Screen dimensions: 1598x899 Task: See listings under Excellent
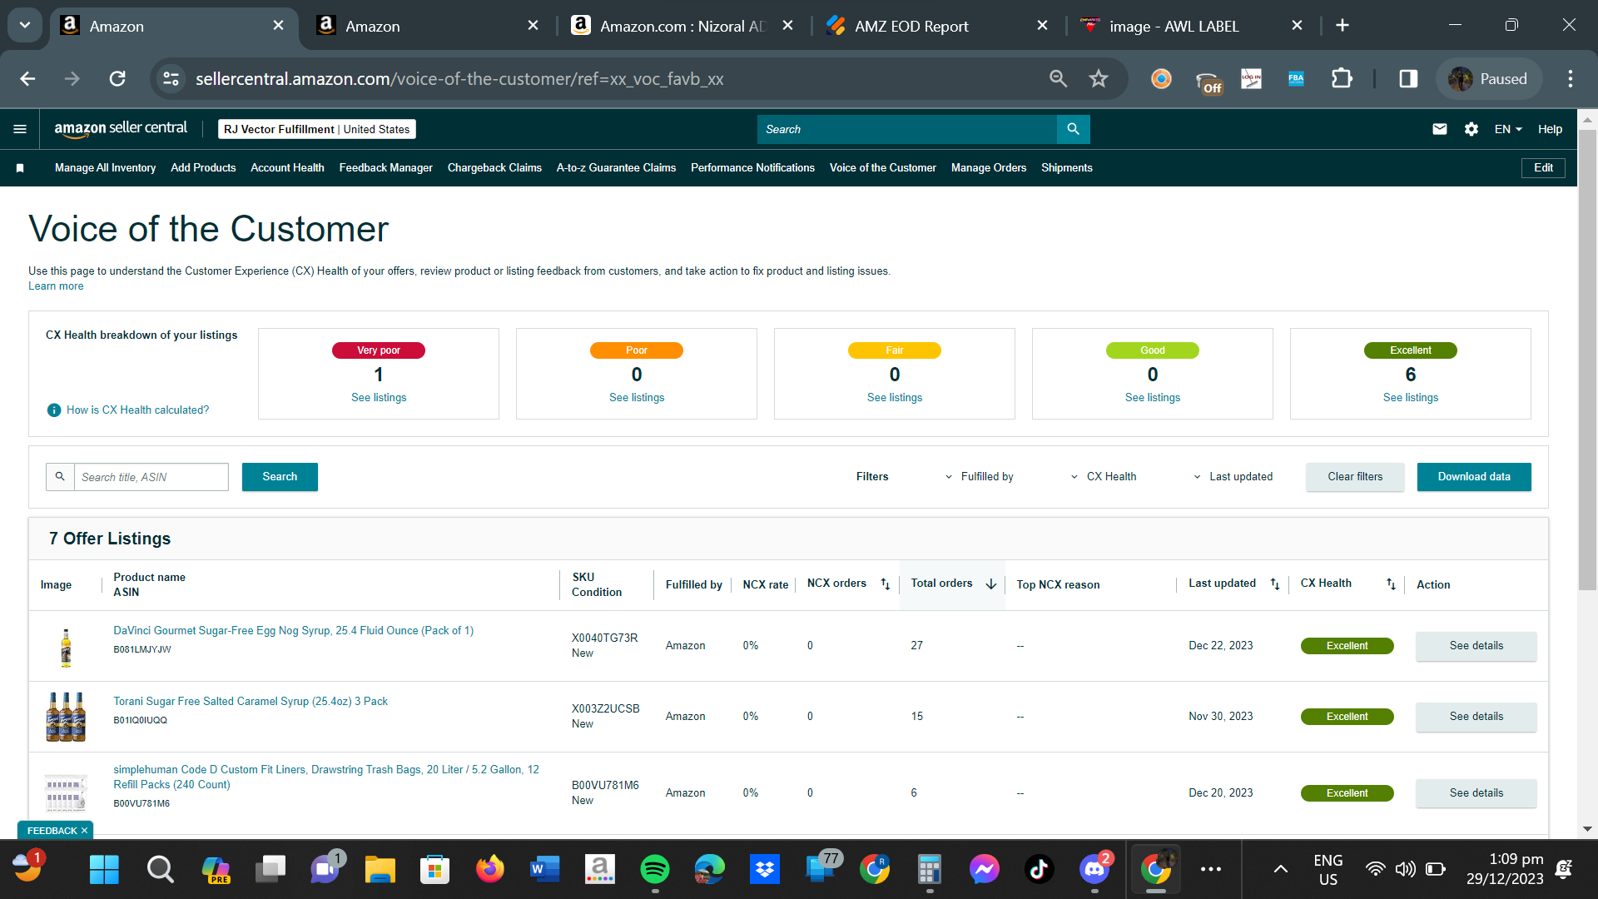tap(1411, 398)
